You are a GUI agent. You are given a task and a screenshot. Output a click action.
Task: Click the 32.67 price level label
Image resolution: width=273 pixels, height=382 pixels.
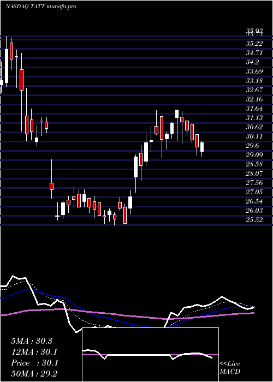click(x=254, y=89)
